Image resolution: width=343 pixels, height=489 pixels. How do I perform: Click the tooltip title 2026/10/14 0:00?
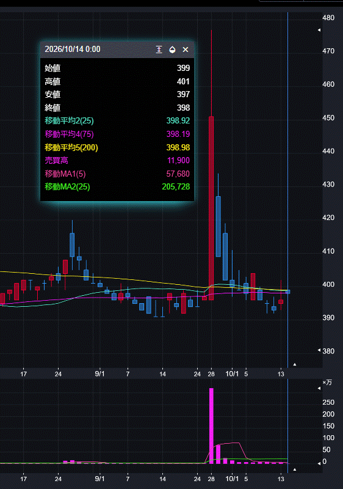tap(73, 50)
